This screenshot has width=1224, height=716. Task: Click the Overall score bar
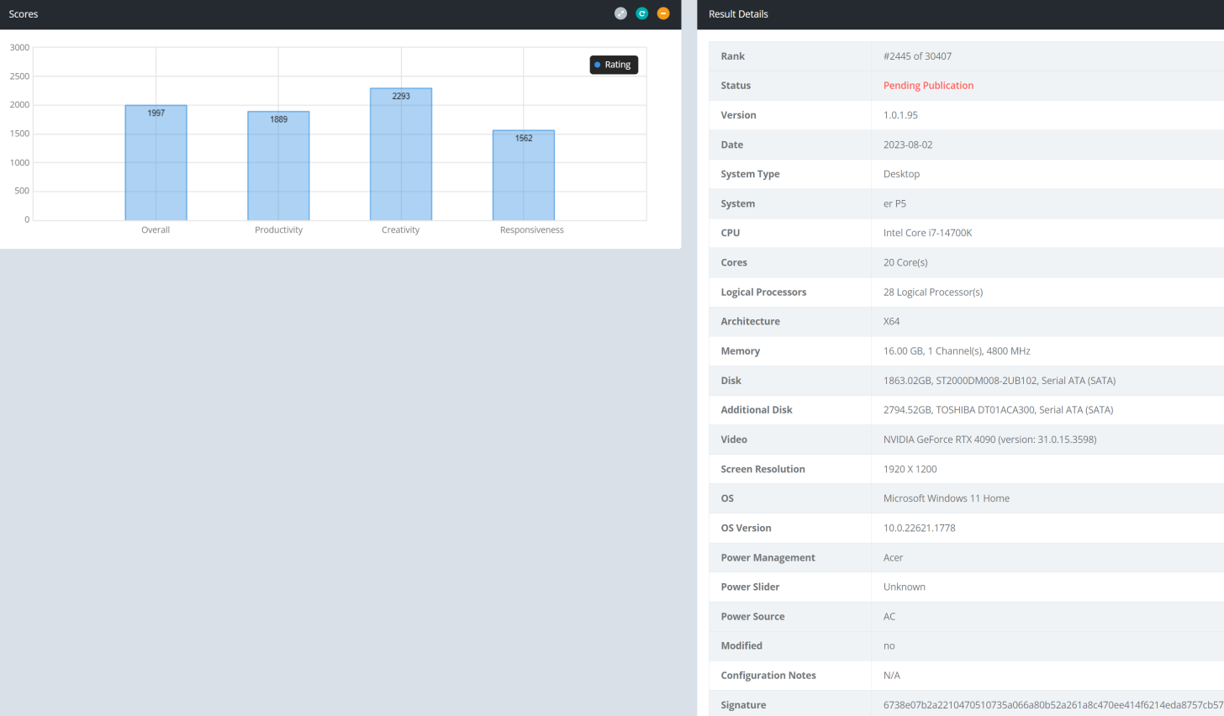coord(156,163)
